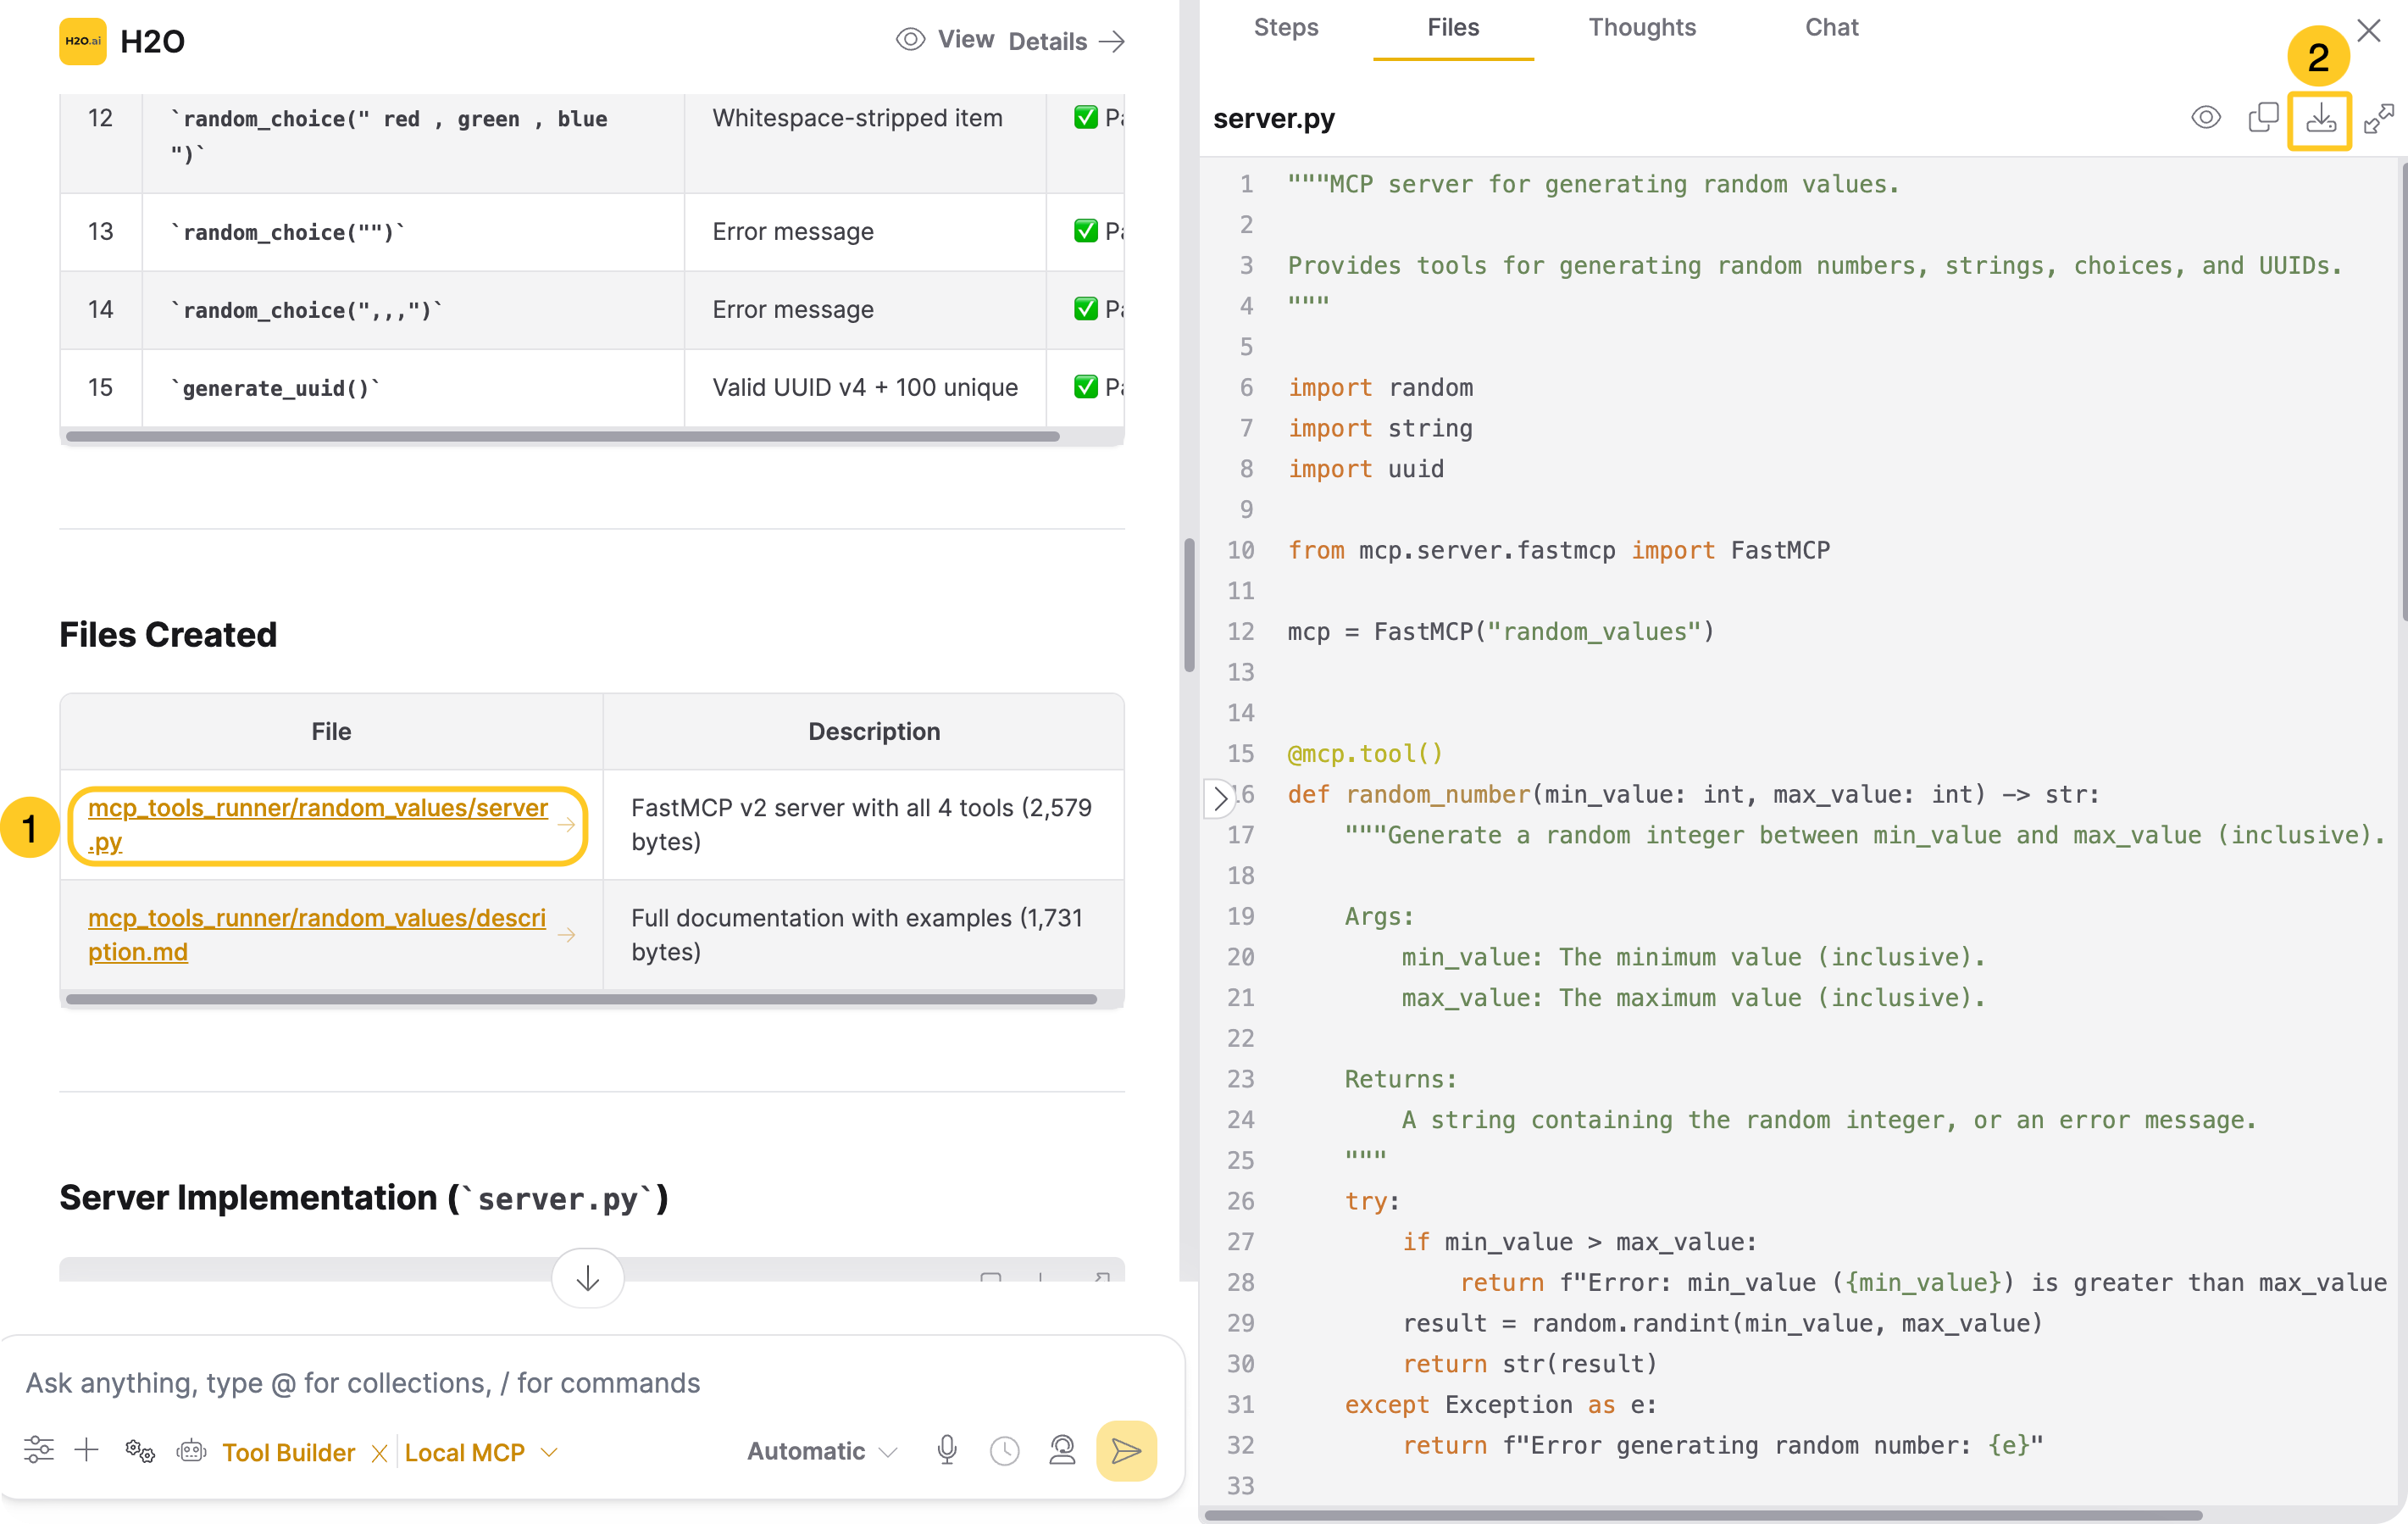Viewport: 2408px width, 1524px height.
Task: Switch to the Chat tab
Action: tap(1831, 28)
